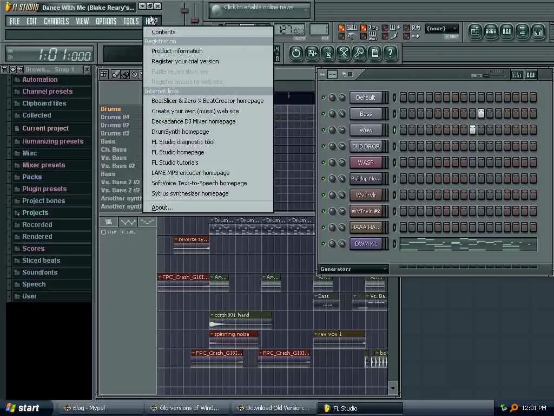Toggle the 3-2-1 recording countdown switch

[364, 28]
